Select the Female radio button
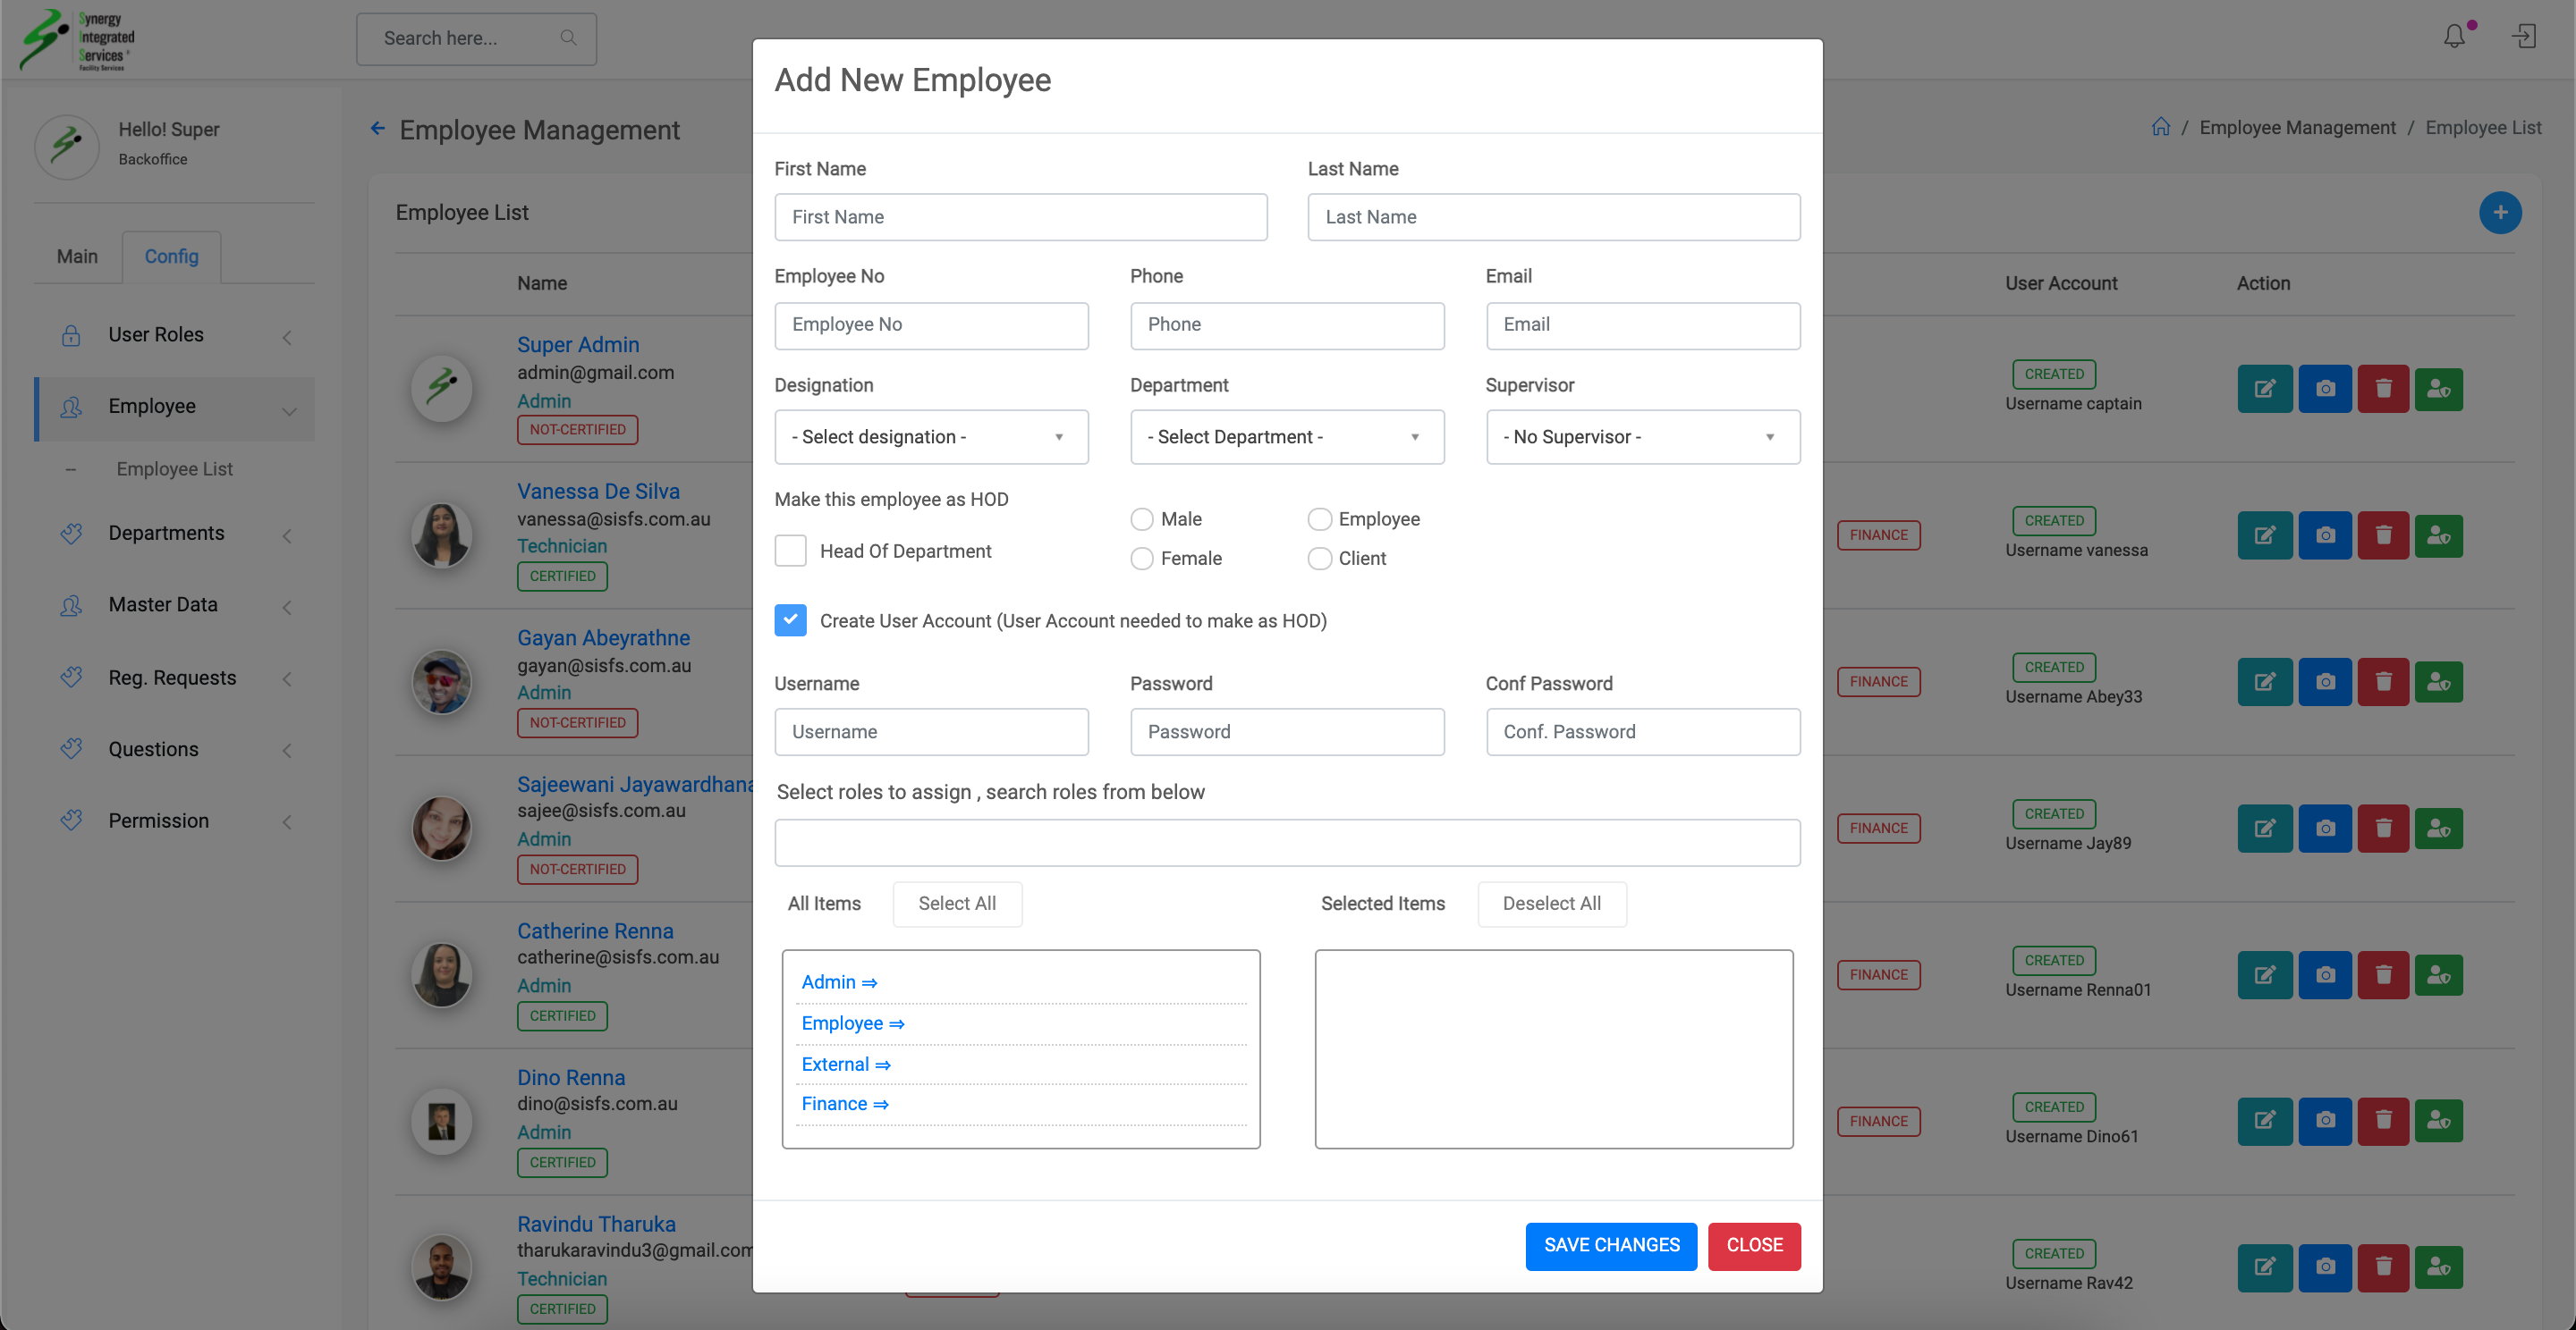 1141,559
